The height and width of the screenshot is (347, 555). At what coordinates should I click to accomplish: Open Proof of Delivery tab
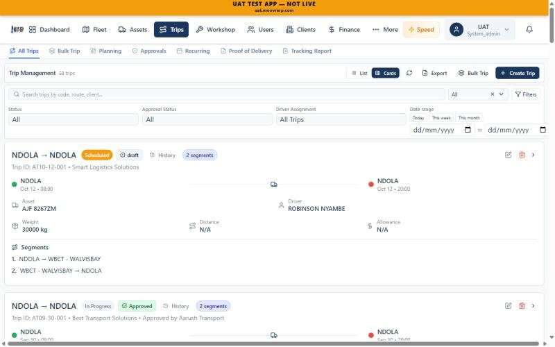(246, 51)
